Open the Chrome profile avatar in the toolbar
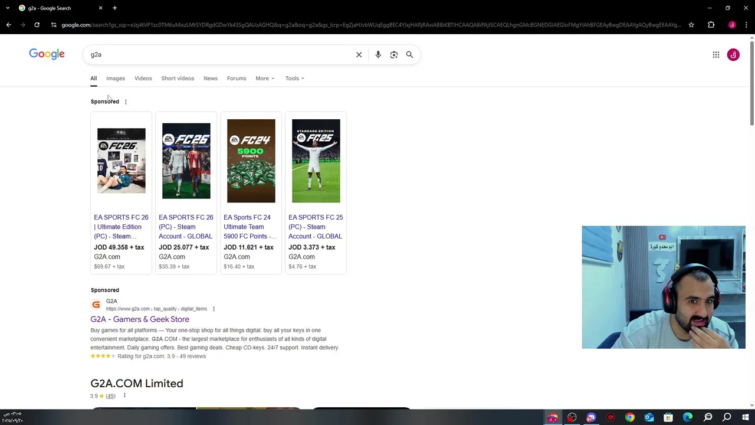Viewport: 755px width, 425px height. 732,25
